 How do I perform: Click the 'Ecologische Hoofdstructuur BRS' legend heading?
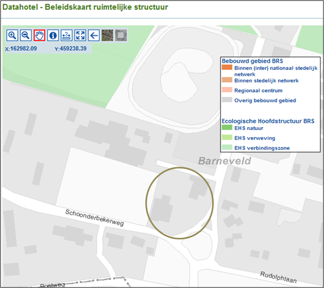268,121
